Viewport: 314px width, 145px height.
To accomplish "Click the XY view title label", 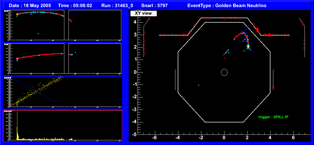I will (x=143, y=13).
